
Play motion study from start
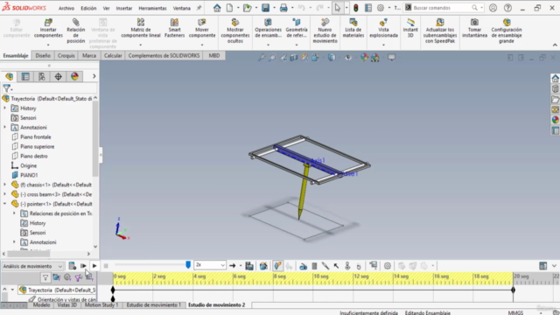[83, 266]
